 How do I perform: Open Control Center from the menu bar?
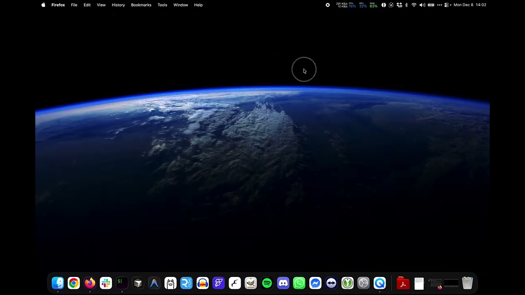click(x=447, y=5)
